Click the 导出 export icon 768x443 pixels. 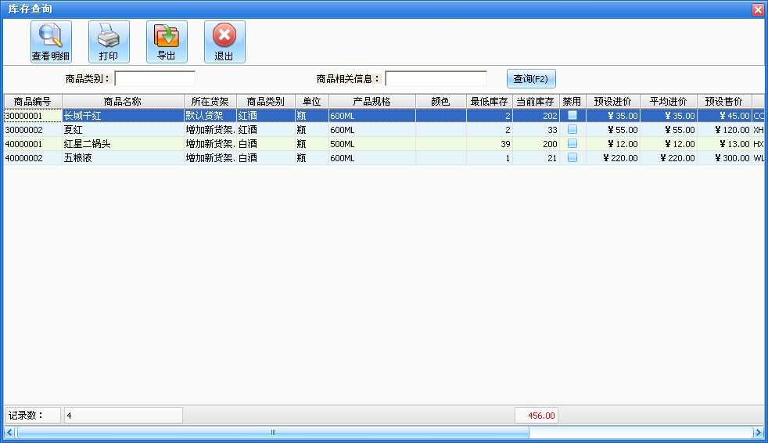pos(167,41)
